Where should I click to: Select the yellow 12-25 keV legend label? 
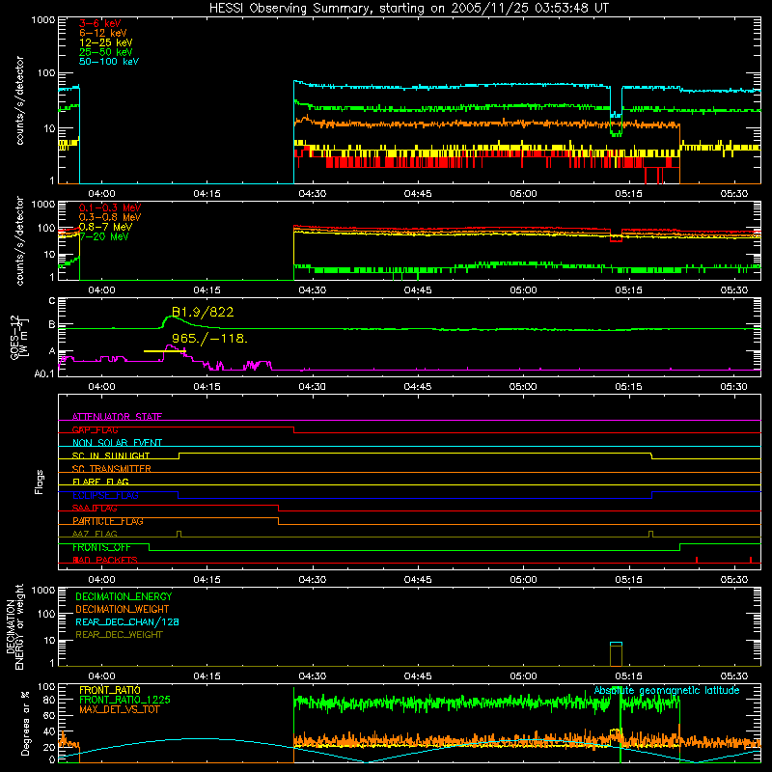coord(106,42)
